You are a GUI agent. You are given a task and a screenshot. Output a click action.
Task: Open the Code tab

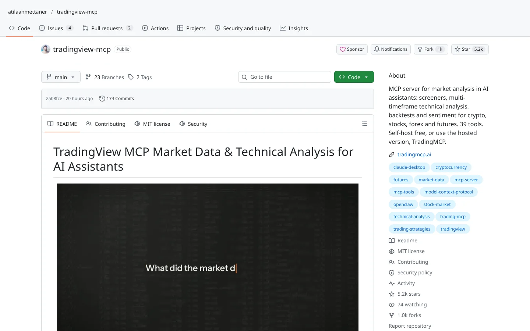[20, 28]
